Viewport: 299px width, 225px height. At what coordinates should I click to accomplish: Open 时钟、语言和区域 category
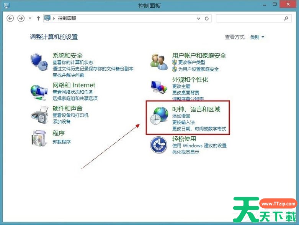pos(196,109)
